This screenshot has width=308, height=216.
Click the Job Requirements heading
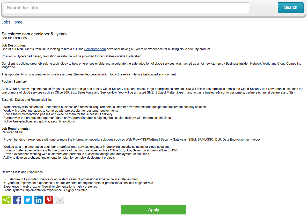pyautogui.click(x=16, y=129)
